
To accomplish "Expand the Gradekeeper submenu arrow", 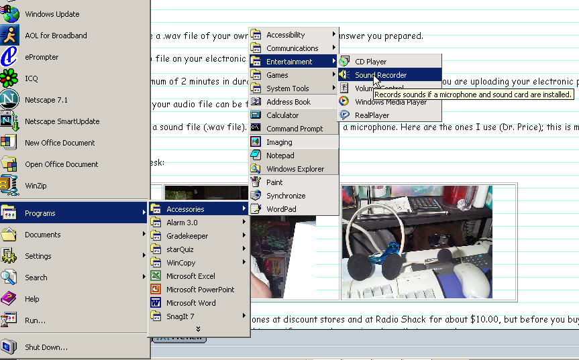I will 244,235.
